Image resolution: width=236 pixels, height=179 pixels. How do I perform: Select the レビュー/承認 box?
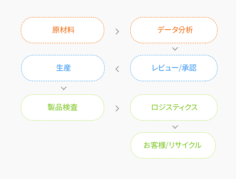(x=174, y=68)
